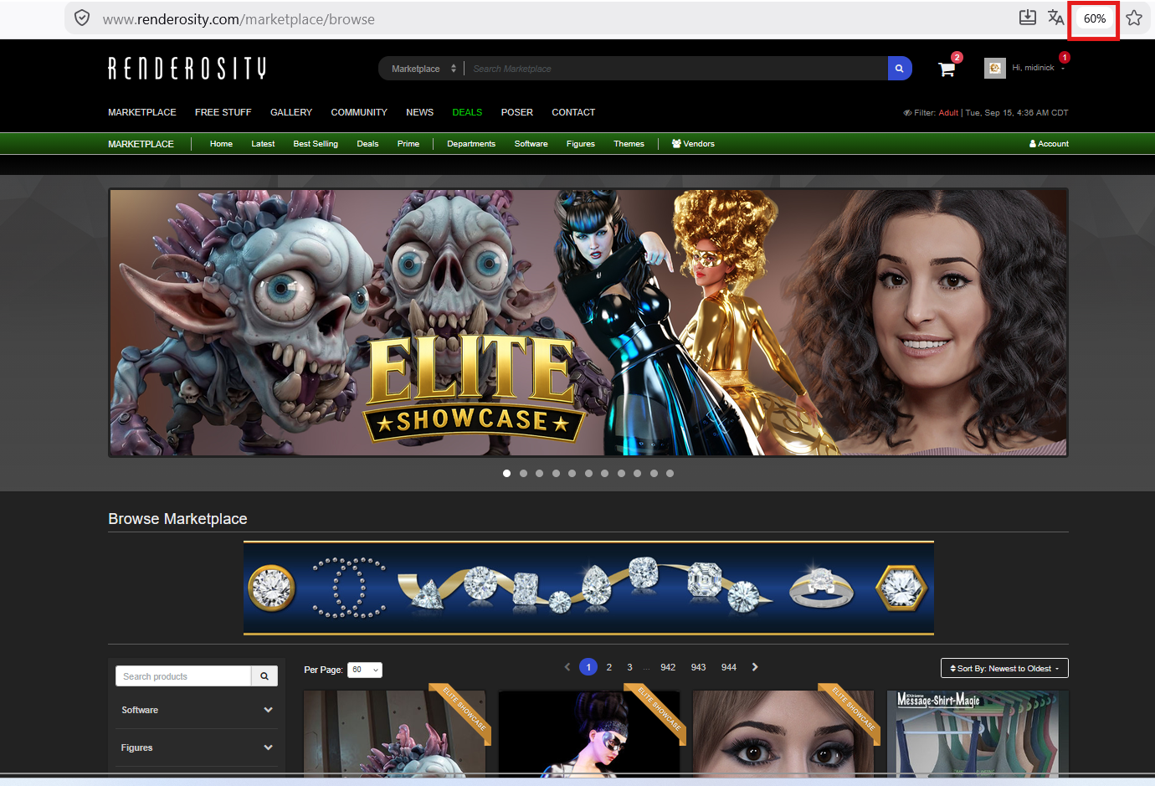Click the Search Marketplace input field
The height and width of the screenshot is (786, 1155).
[x=676, y=69]
